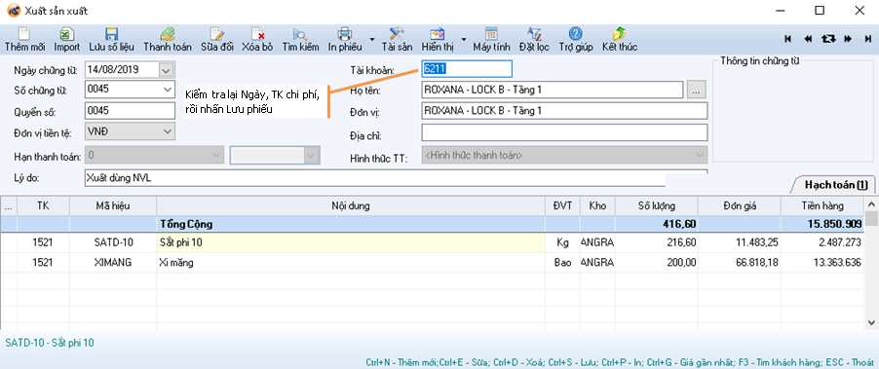Screen dimensions: 879x369
Task: Click the empty Địa chỉ field
Action: (x=564, y=132)
